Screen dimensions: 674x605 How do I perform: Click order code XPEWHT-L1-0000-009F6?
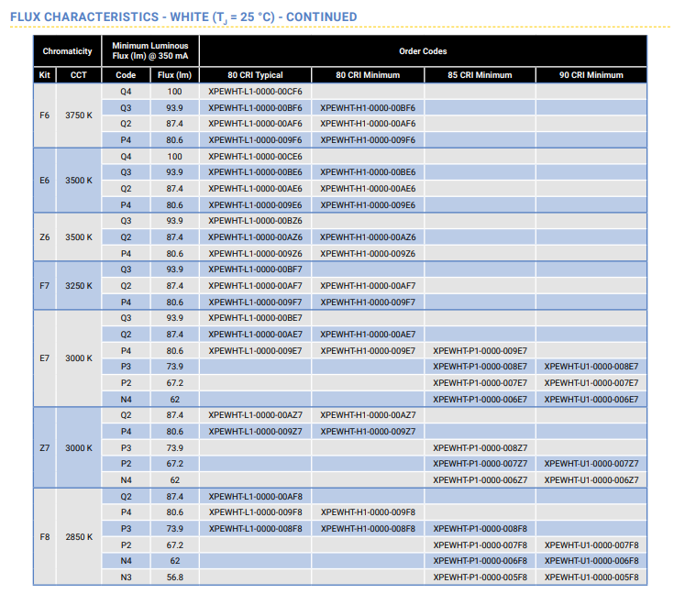(x=255, y=140)
